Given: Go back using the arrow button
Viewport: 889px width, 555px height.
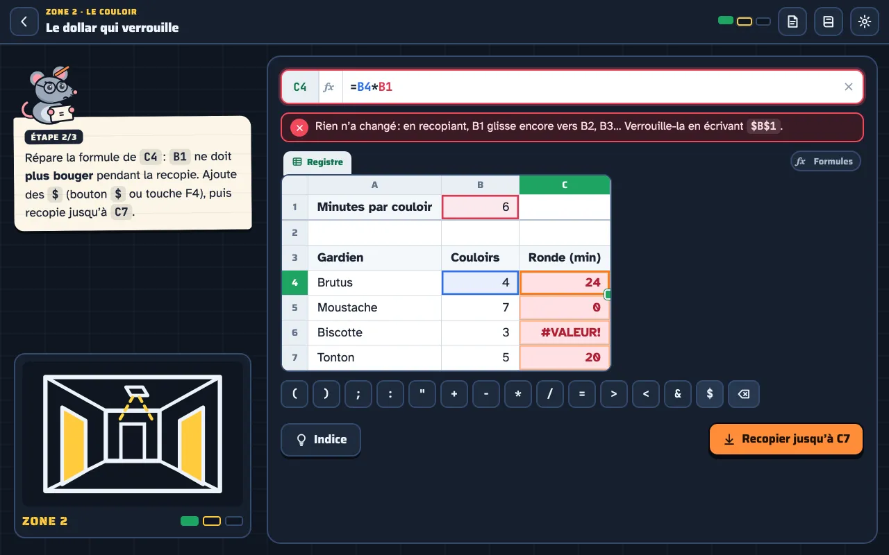Looking at the screenshot, I should (24, 22).
